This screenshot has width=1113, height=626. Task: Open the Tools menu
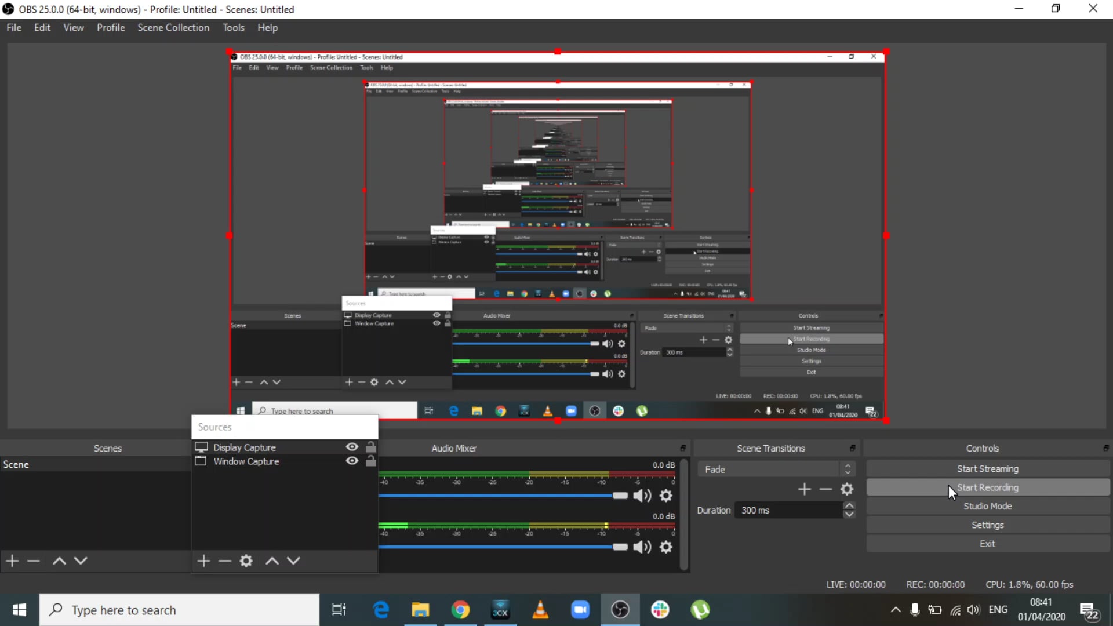coord(234,27)
